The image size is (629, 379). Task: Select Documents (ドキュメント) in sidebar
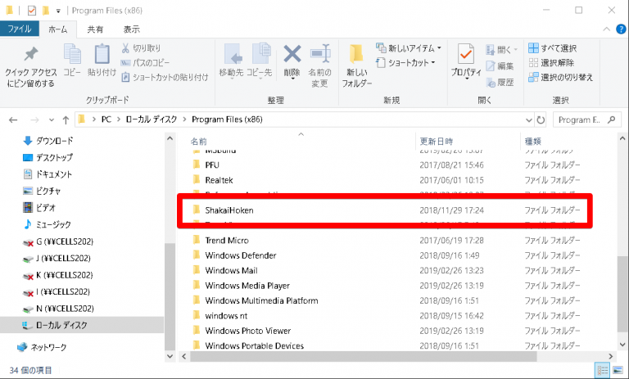pos(48,174)
